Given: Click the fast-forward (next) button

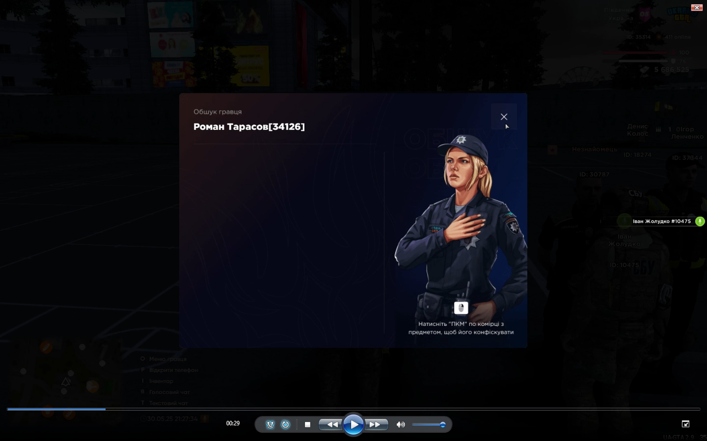Looking at the screenshot, I should (376, 424).
